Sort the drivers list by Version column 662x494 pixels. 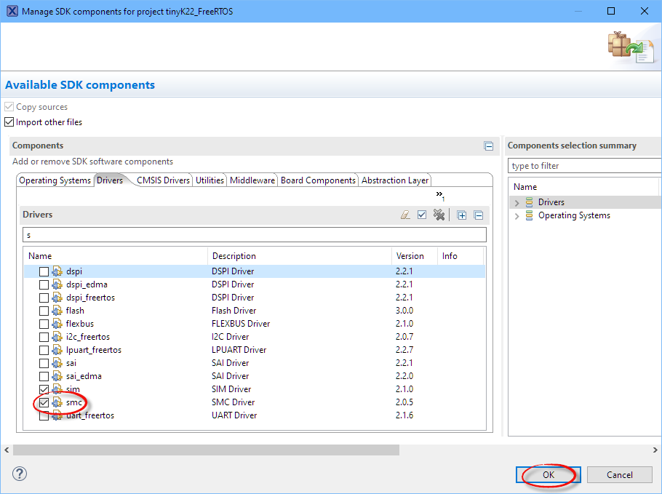[410, 256]
